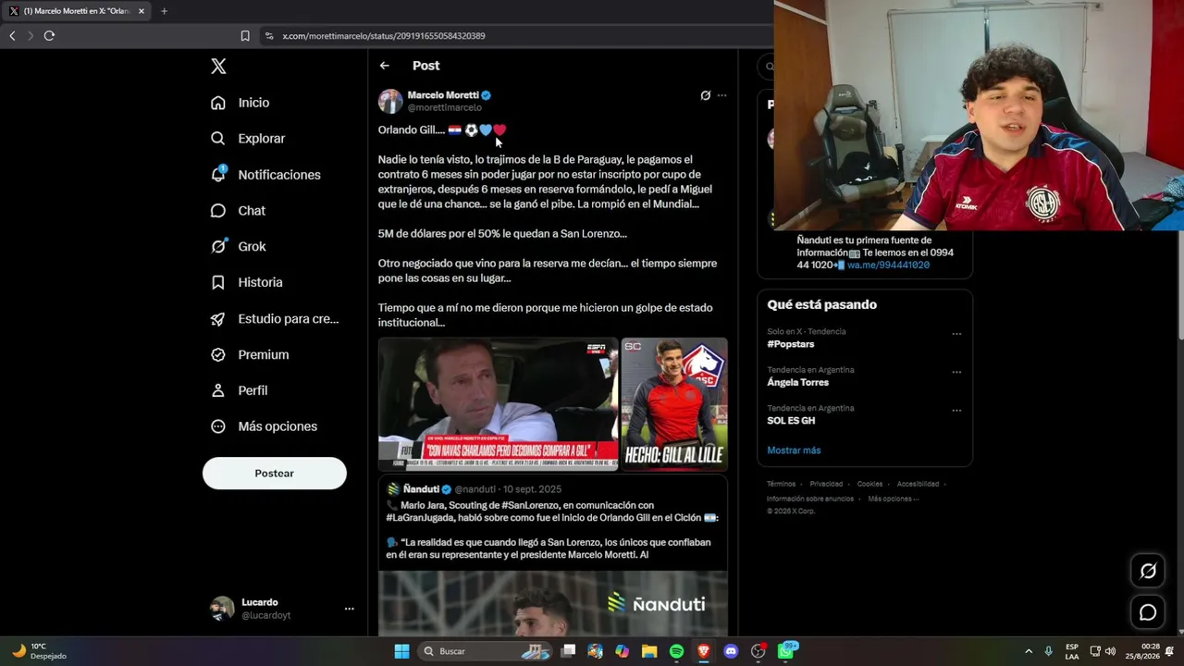Image resolution: width=1184 pixels, height=666 pixels.
Task: Open the taskbar volume control
Action: (1110, 651)
